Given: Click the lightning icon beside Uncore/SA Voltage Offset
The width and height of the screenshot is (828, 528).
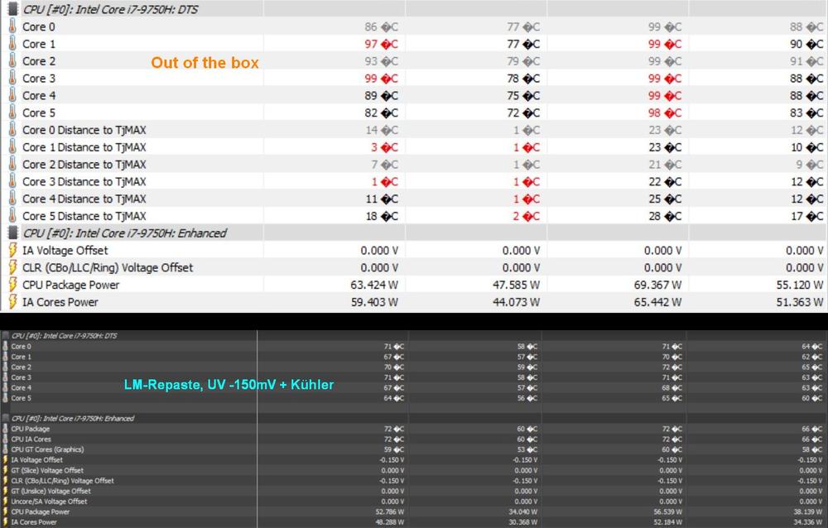Looking at the screenshot, I should [6, 502].
